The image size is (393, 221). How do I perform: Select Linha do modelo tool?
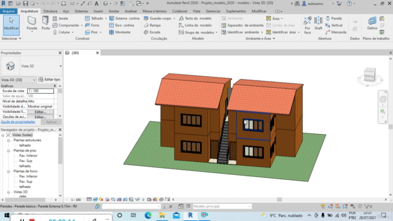click(195, 25)
